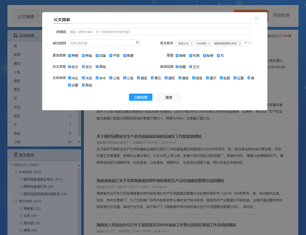
Task: Remove the 国务院直属事业单位 tag
Action: tap(240, 43)
